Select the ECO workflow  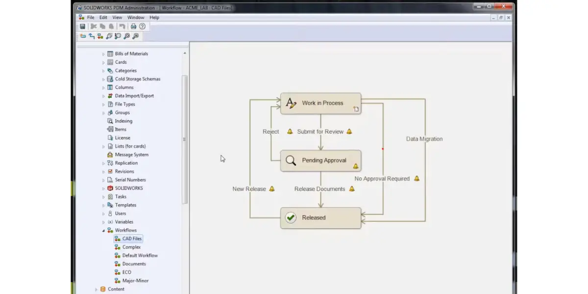click(126, 272)
